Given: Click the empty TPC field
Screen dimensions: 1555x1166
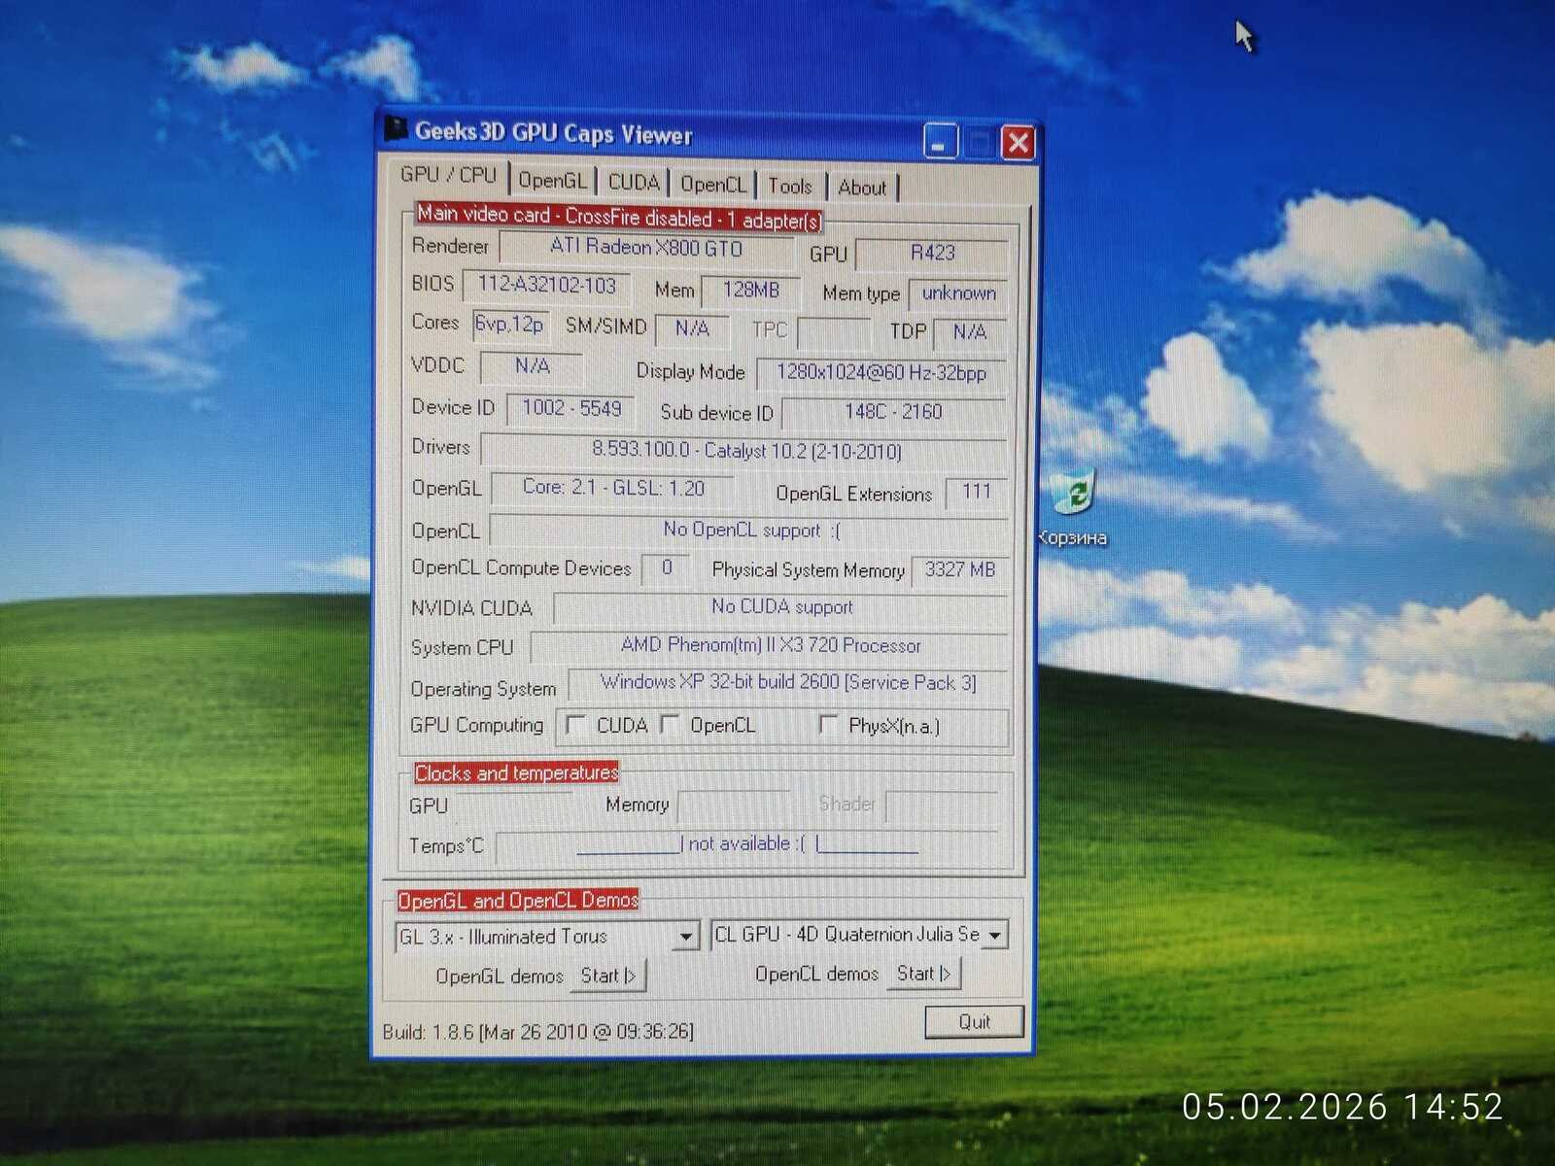Looking at the screenshot, I should coord(834,331).
